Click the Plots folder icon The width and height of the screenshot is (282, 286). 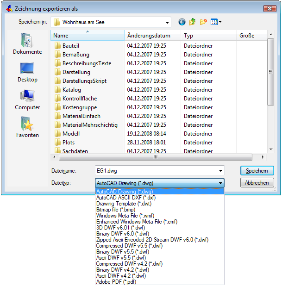57,142
